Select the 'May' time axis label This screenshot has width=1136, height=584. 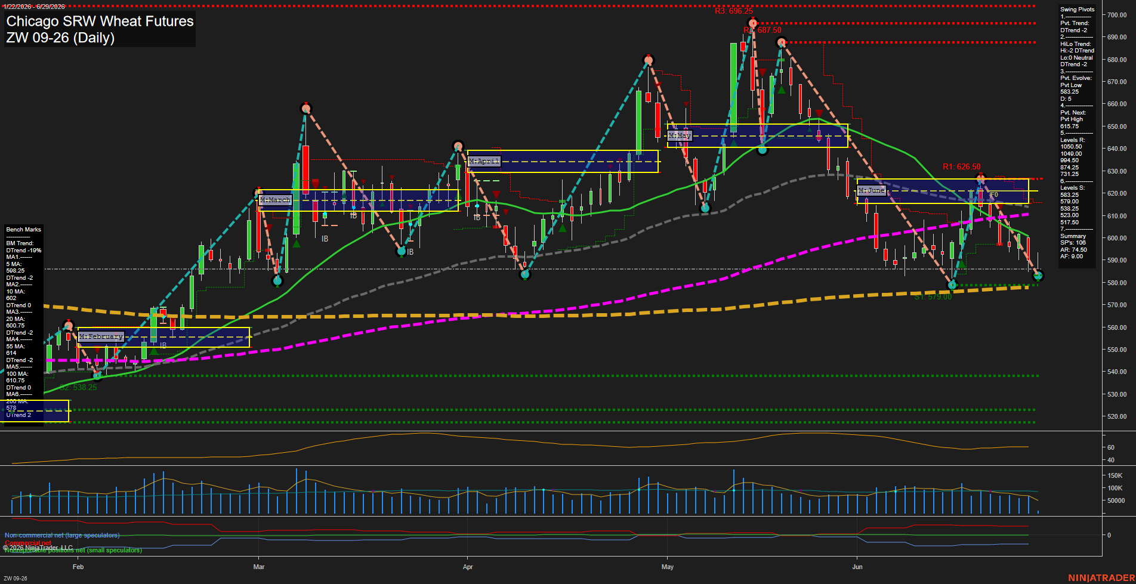pyautogui.click(x=668, y=567)
